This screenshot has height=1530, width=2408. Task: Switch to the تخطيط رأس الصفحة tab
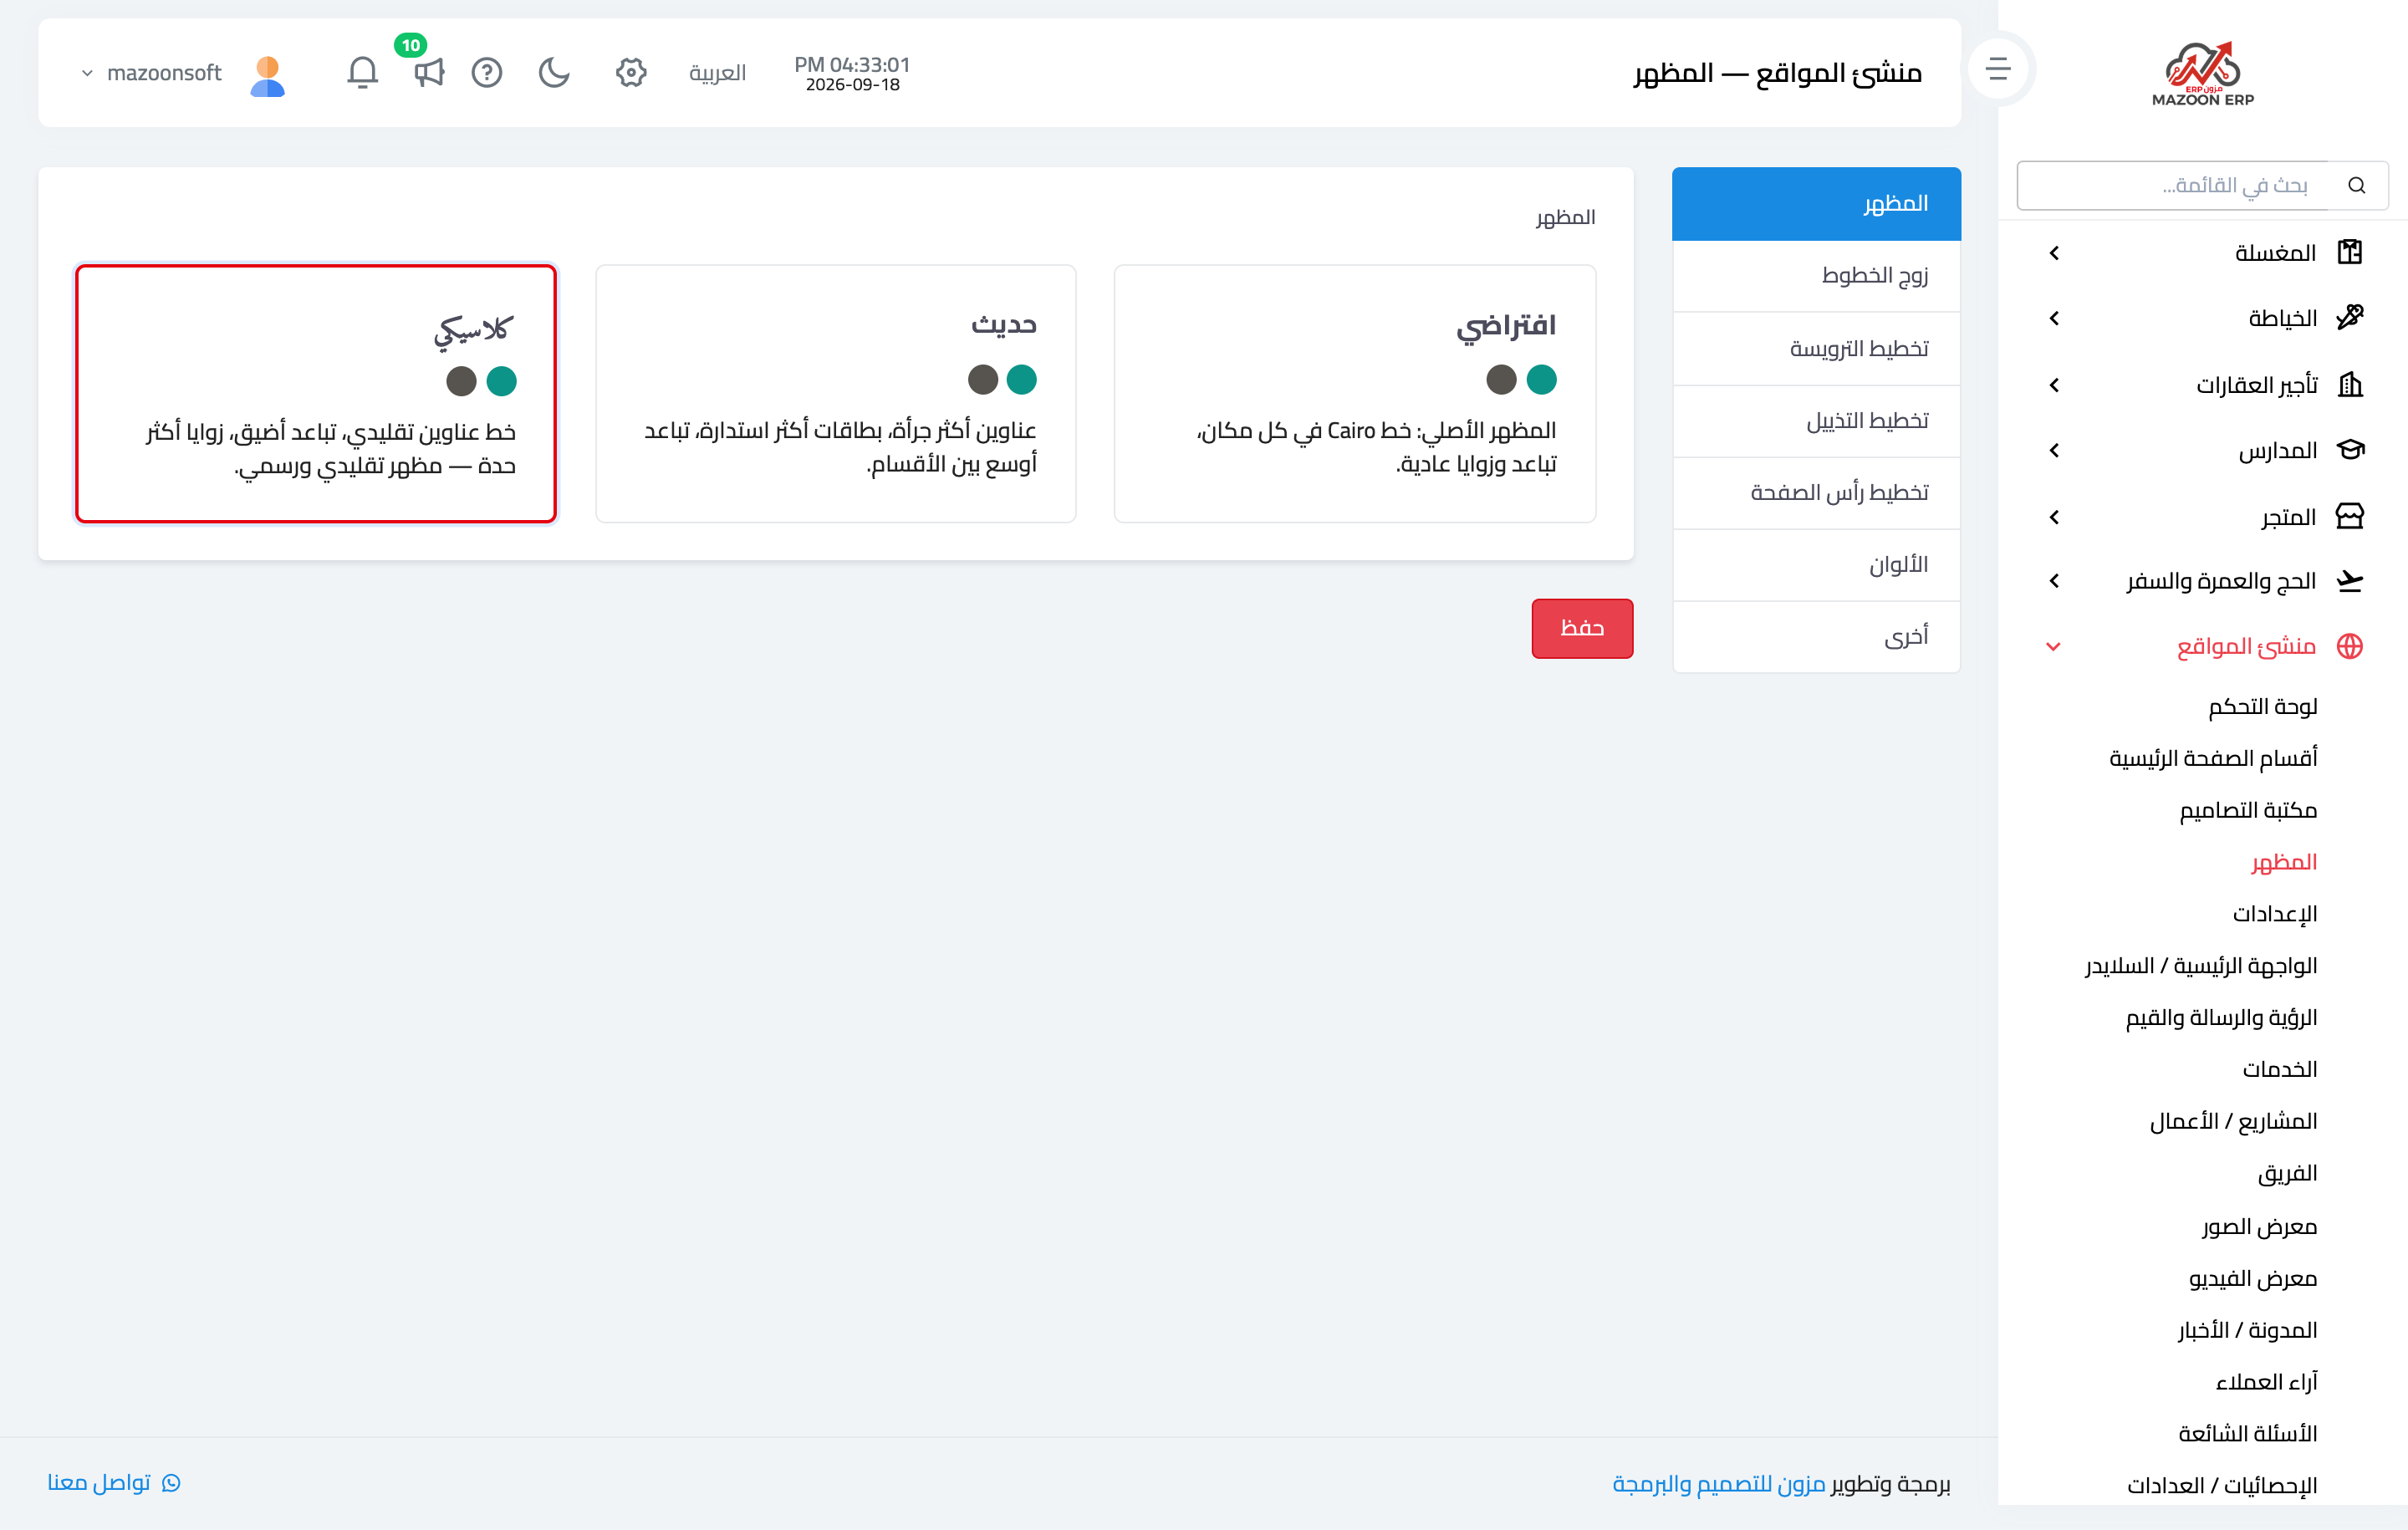tap(1816, 493)
